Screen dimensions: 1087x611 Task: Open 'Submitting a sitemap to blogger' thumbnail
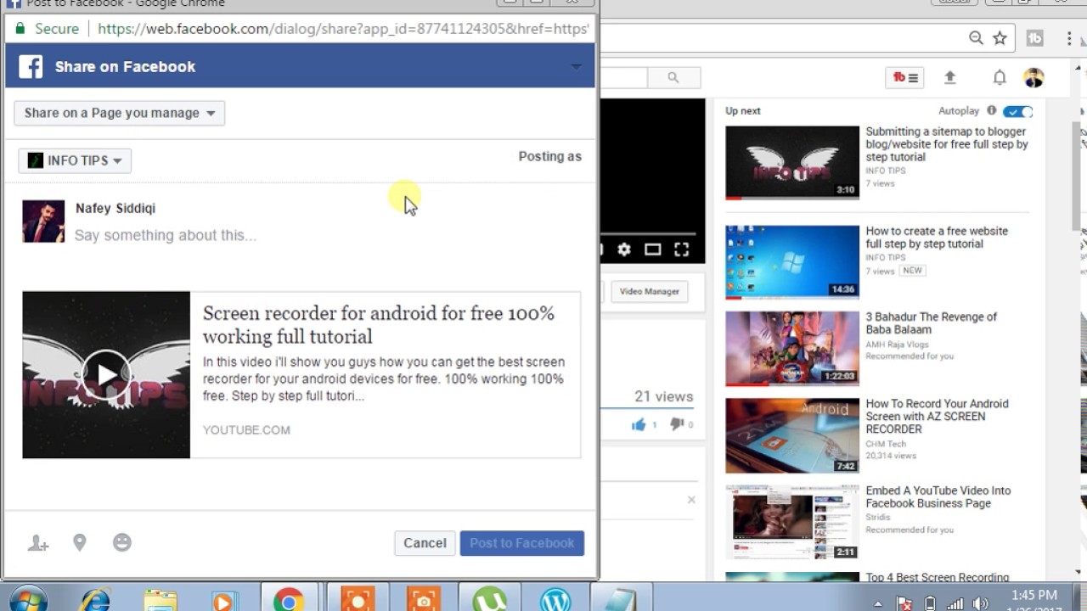(792, 162)
